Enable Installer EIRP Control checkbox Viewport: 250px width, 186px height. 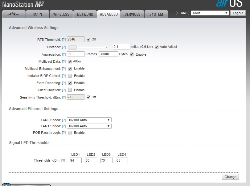tap(70, 76)
